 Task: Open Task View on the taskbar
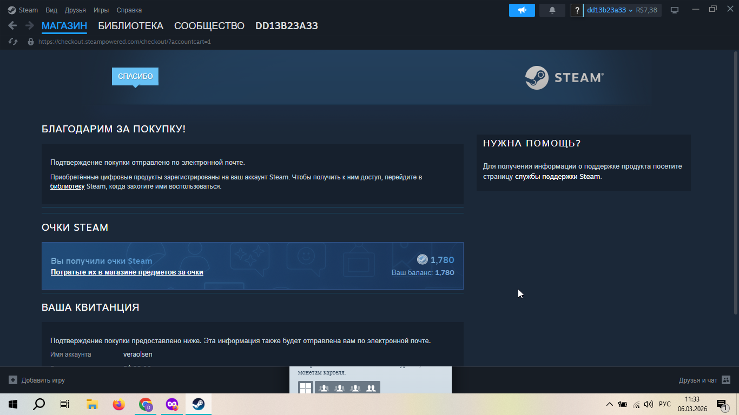click(x=65, y=404)
